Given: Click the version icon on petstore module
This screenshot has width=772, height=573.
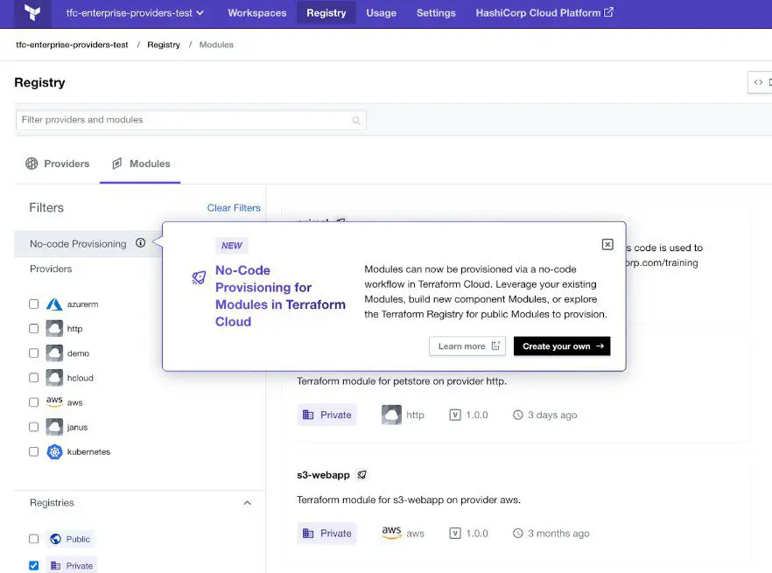Looking at the screenshot, I should [455, 415].
